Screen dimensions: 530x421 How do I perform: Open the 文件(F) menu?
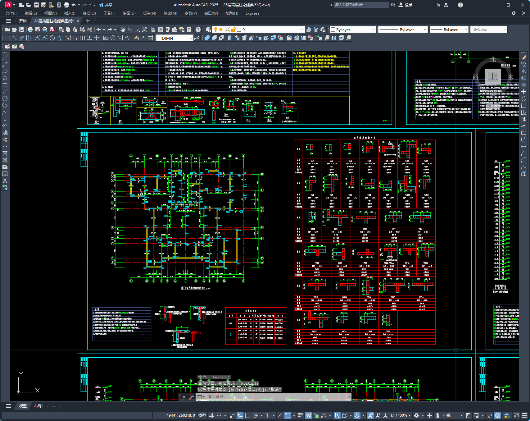tap(11, 13)
